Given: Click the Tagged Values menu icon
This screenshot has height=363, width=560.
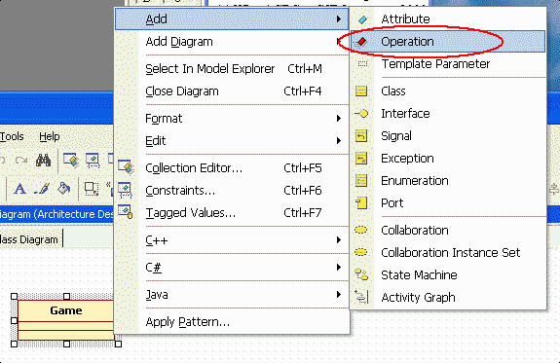Looking at the screenshot, I should (x=125, y=211).
